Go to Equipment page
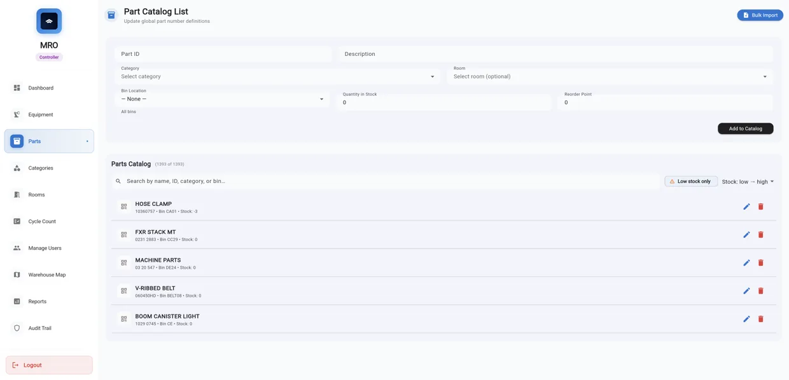This screenshot has height=380, width=789. coord(49,114)
